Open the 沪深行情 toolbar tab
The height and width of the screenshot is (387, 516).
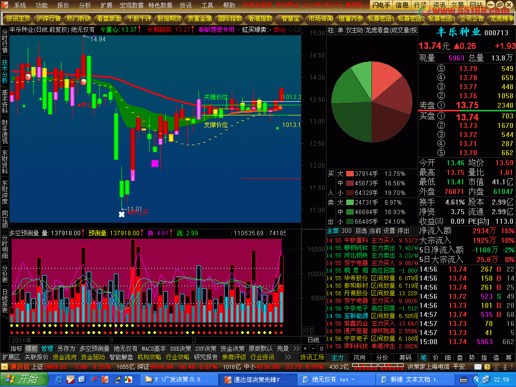point(48,19)
